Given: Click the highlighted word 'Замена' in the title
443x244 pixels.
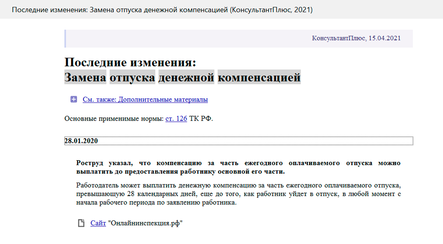Looking at the screenshot, I should [x=85, y=77].
